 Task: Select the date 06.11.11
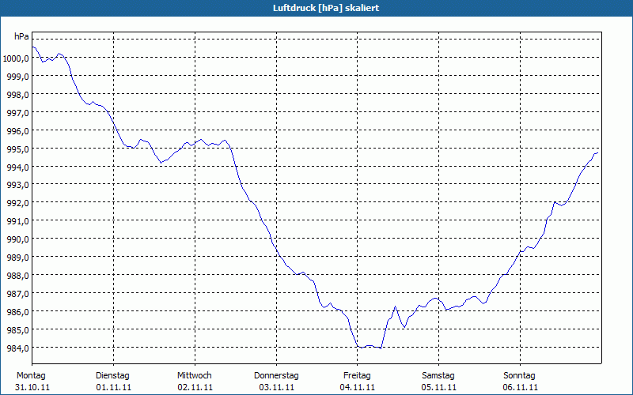pos(520,388)
